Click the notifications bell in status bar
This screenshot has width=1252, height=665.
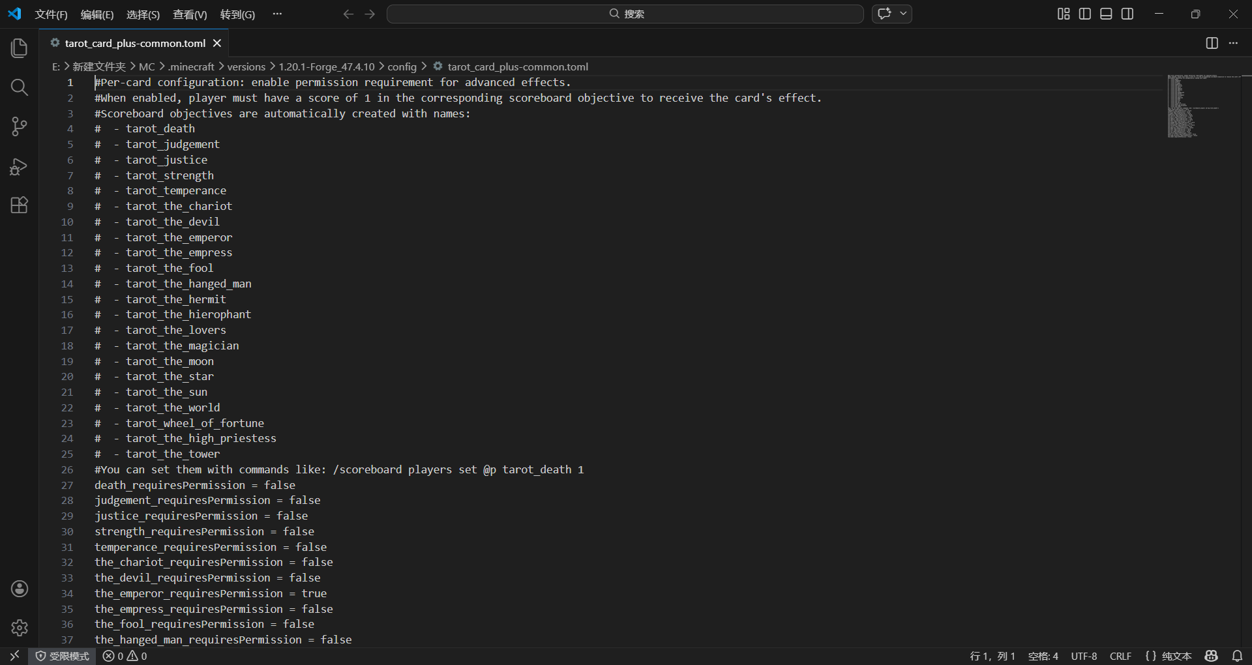tap(1237, 656)
